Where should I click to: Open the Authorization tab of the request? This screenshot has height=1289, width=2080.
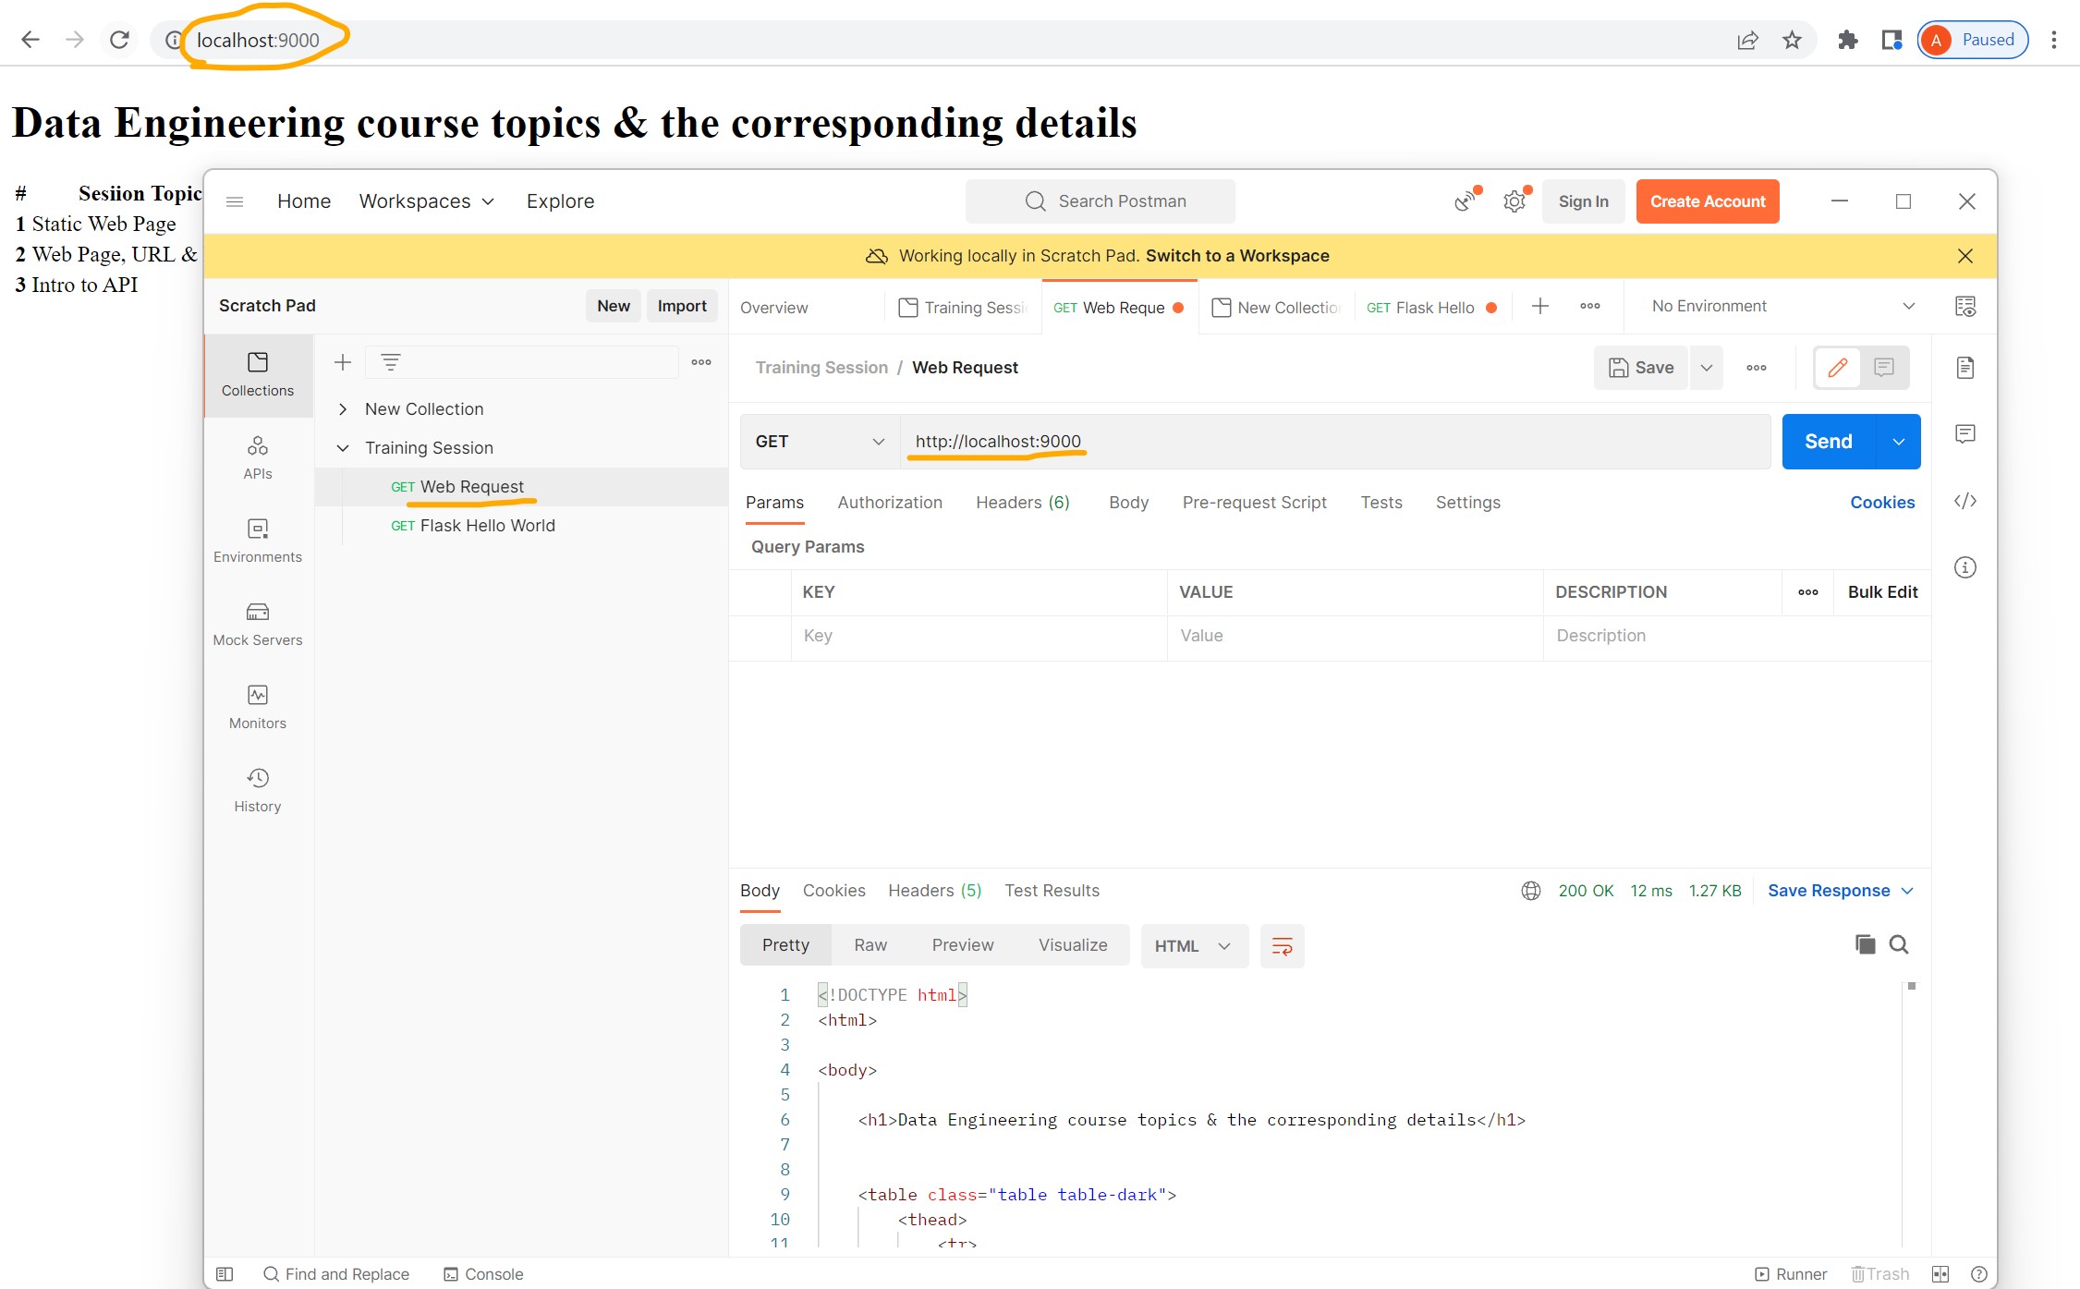tap(889, 502)
